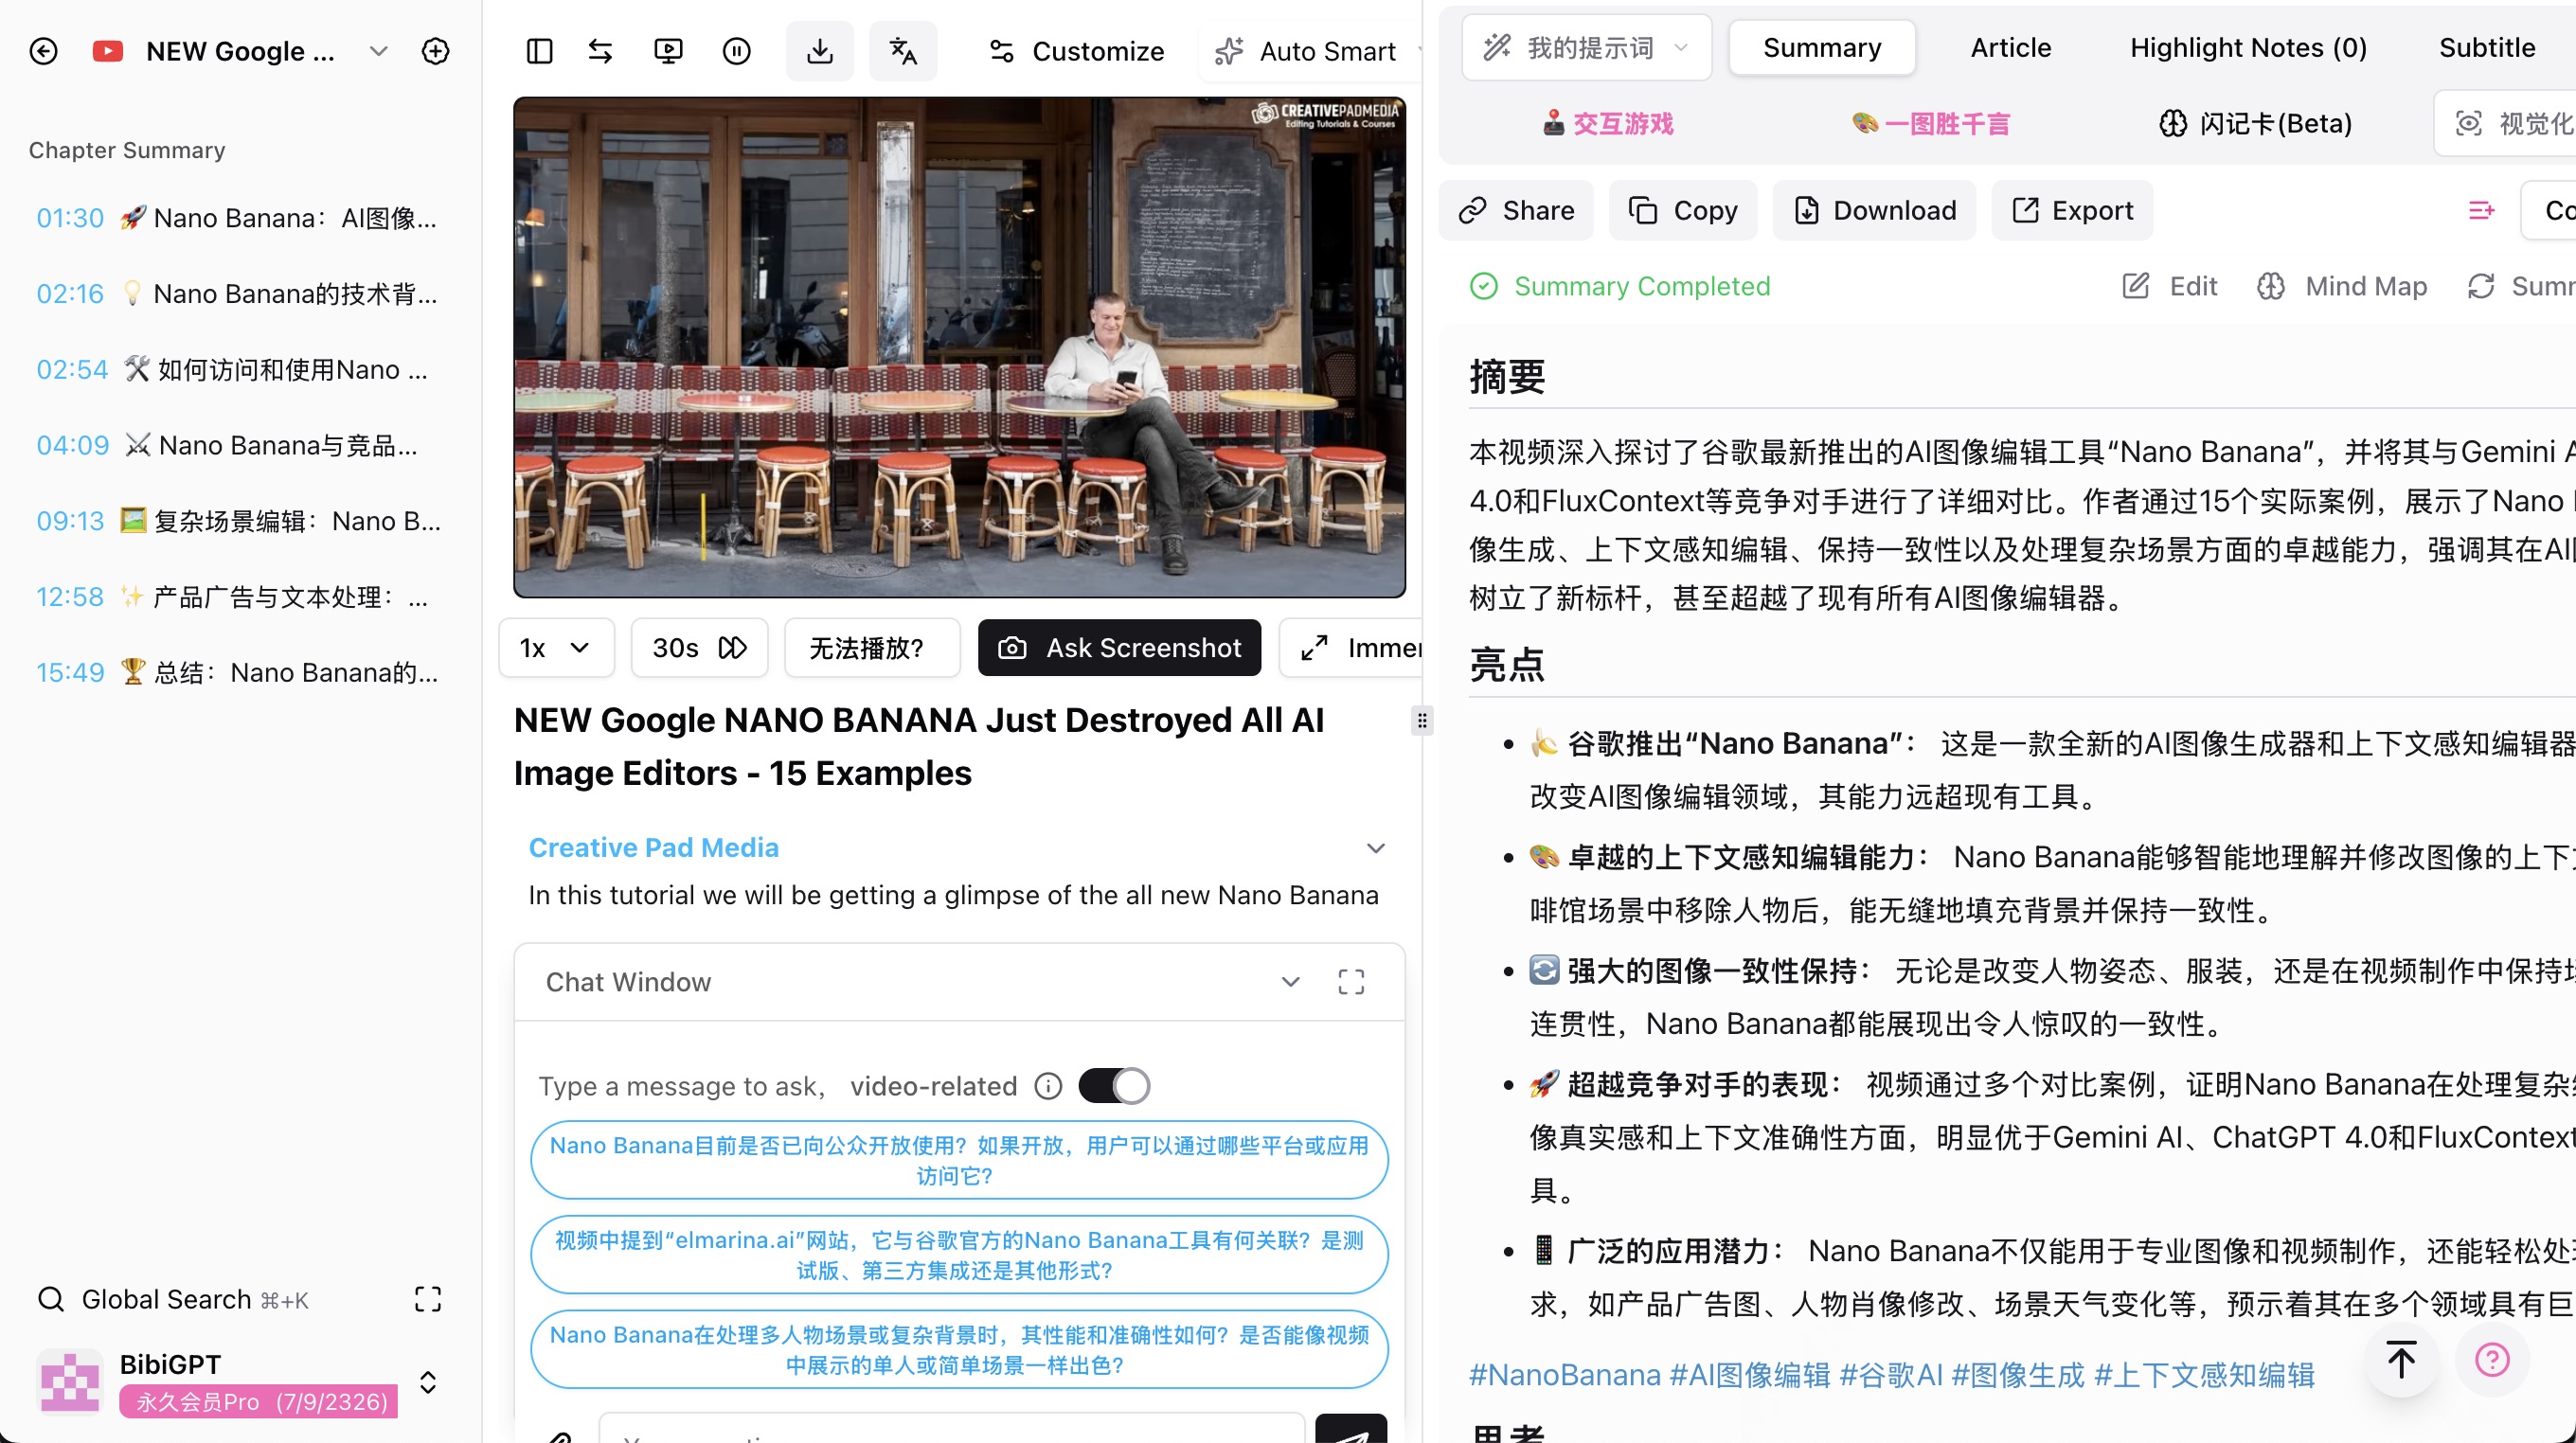
Task: Disable the video-related chat toggle
Action: [x=1113, y=1086]
